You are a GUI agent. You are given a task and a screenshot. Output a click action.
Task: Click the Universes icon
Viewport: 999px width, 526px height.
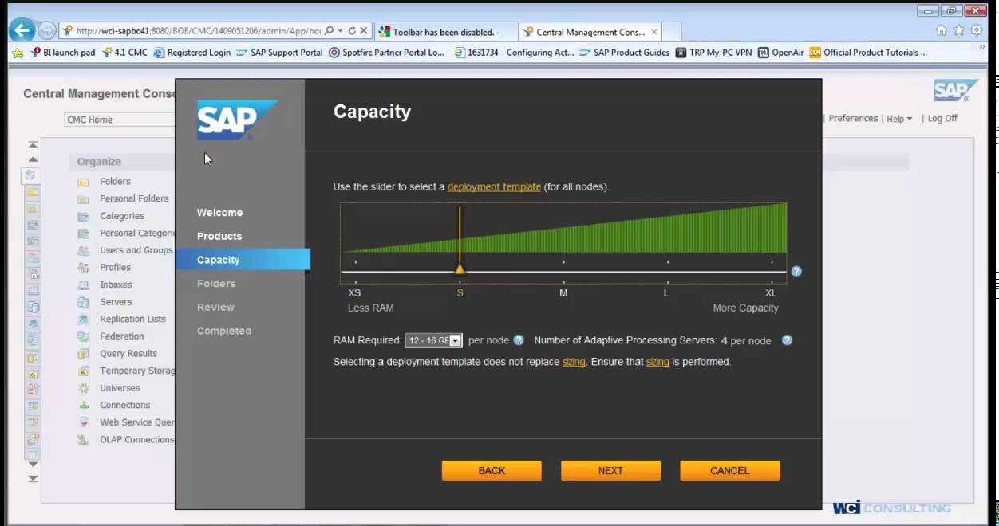tap(83, 388)
